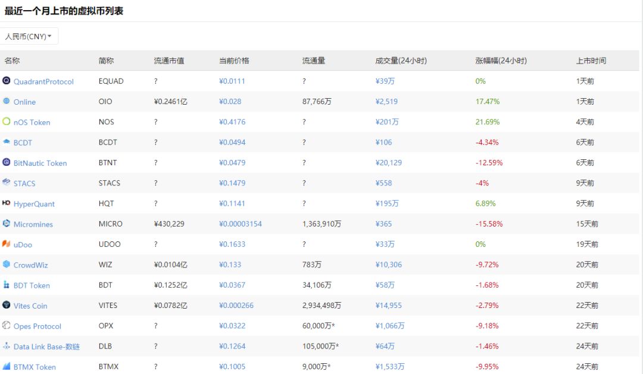Sort by 上市时间 column header
Image resolution: width=643 pixels, height=374 pixels.
[591, 61]
